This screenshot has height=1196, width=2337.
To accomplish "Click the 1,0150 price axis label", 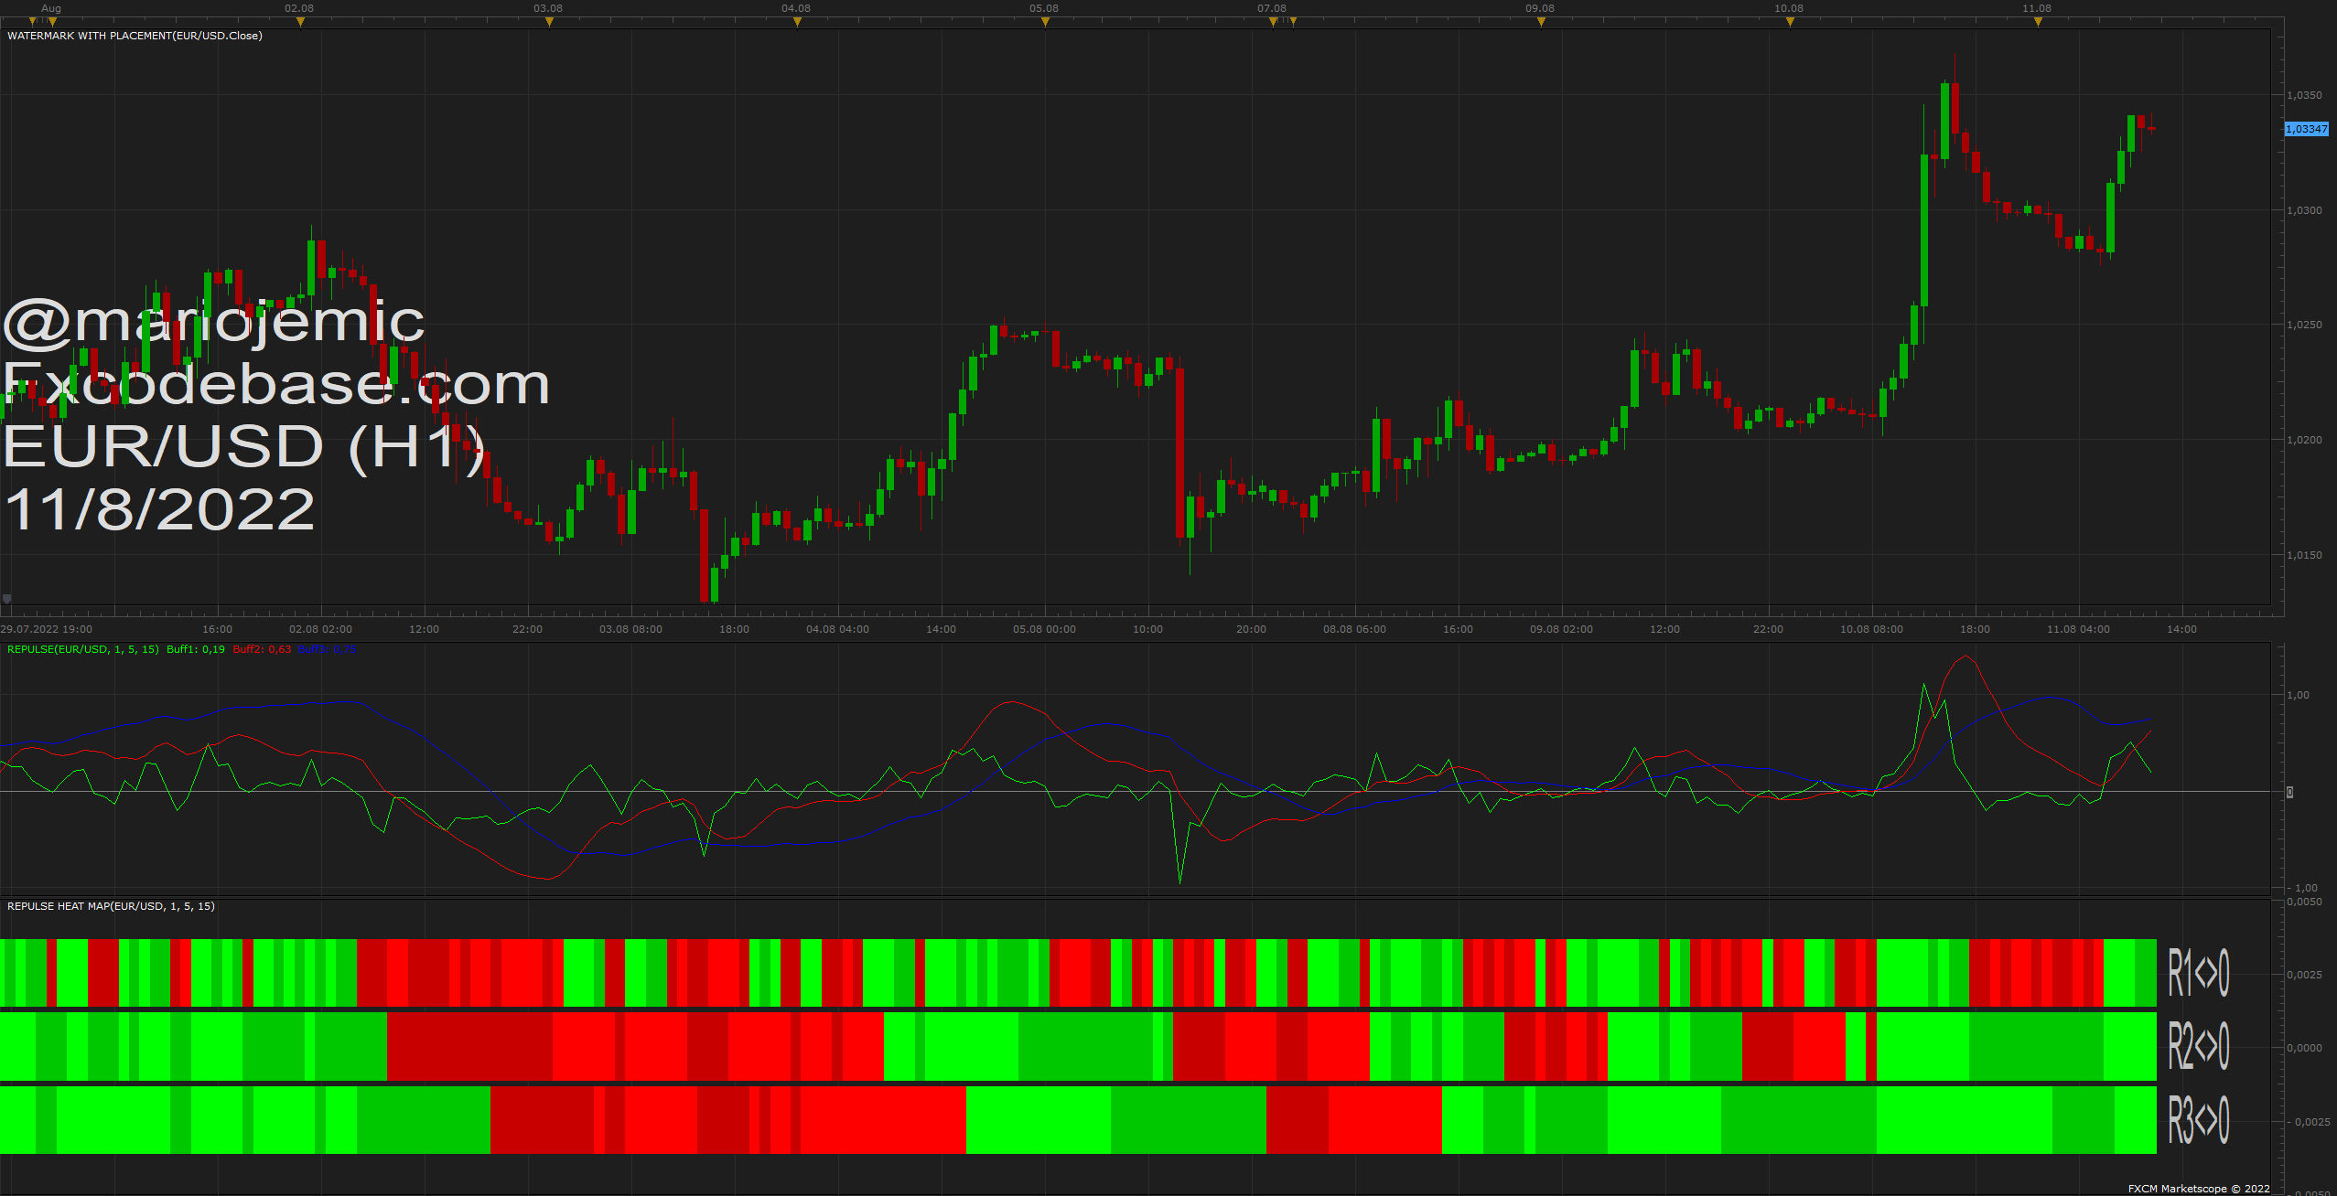I will [2304, 555].
